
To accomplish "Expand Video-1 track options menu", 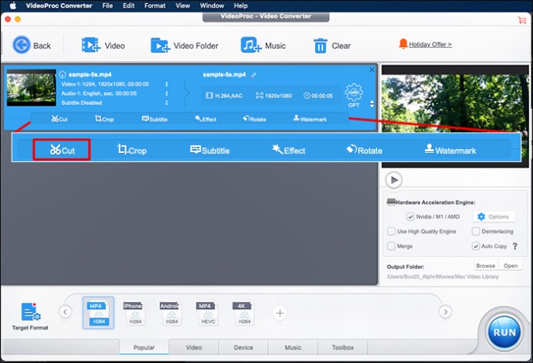I will pyautogui.click(x=167, y=84).
